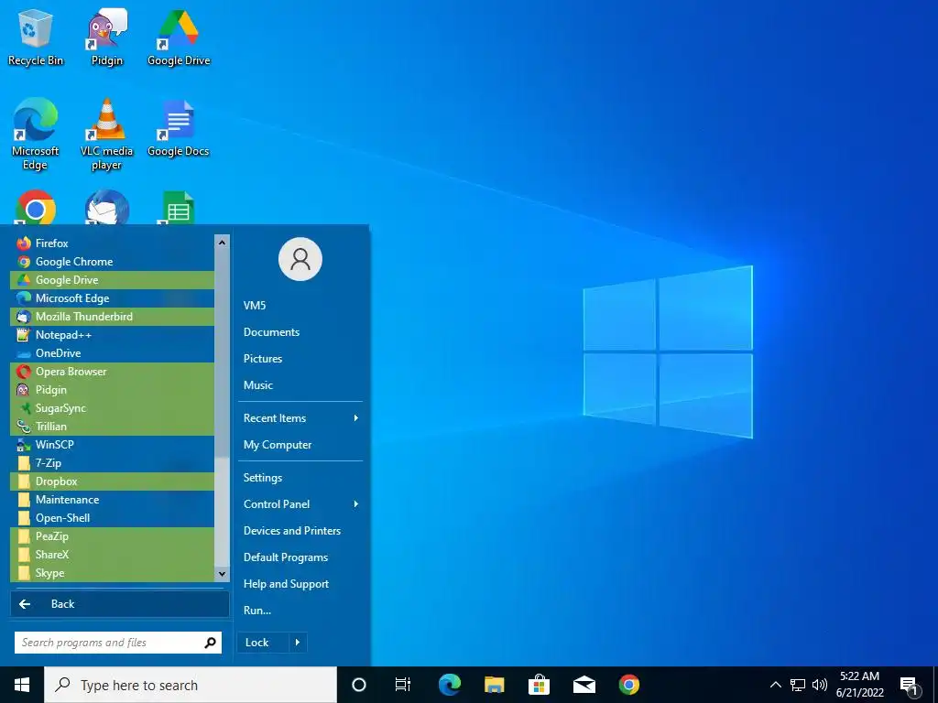Open Google Chrome in the programs list

(x=112, y=261)
